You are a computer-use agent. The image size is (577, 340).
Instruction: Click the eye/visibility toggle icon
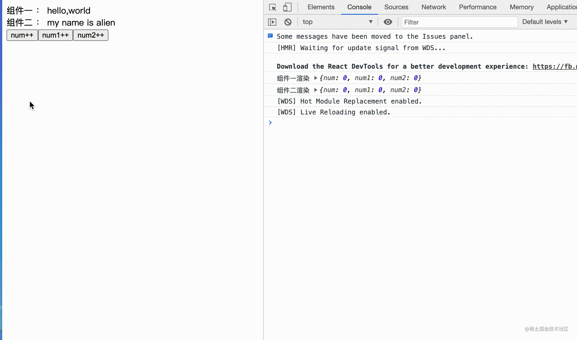point(388,22)
